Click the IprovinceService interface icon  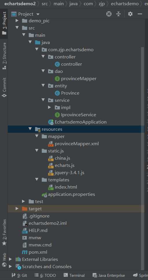57,115
